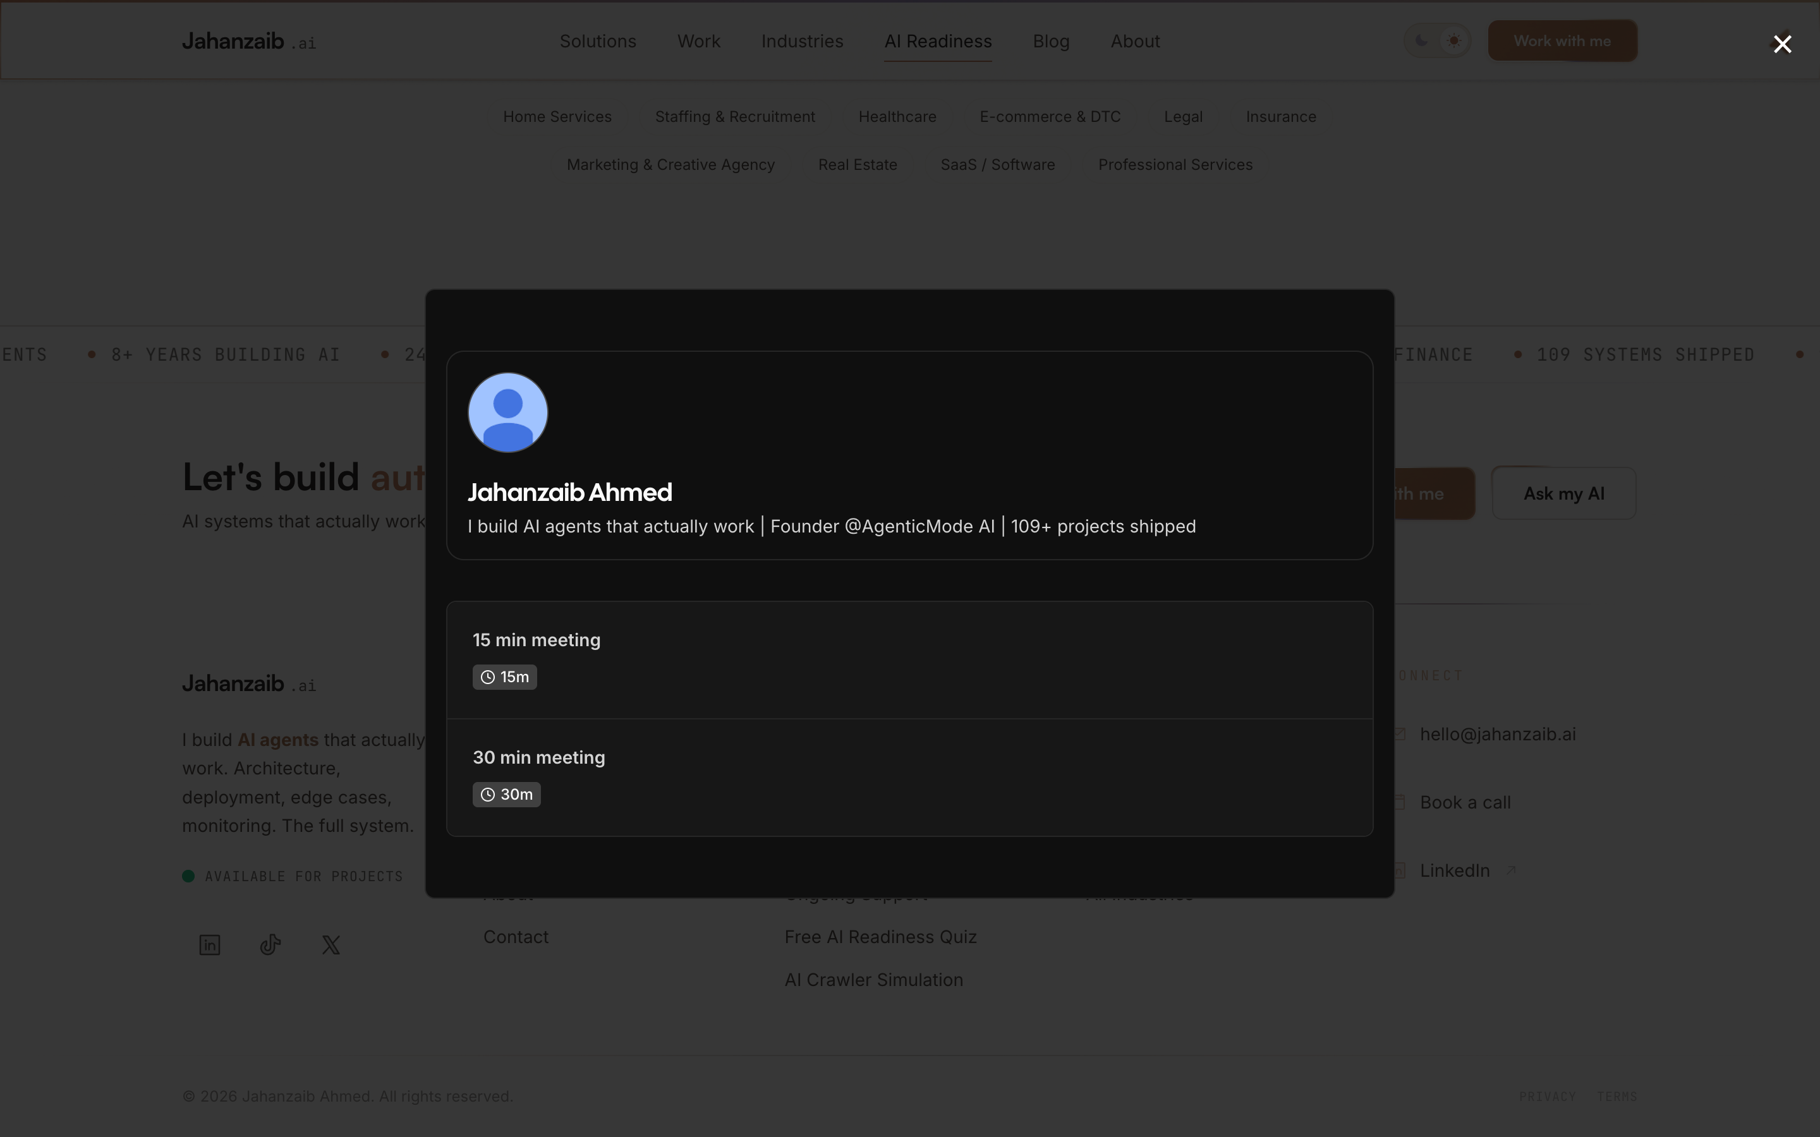Open Real Estate industry link

(858, 165)
